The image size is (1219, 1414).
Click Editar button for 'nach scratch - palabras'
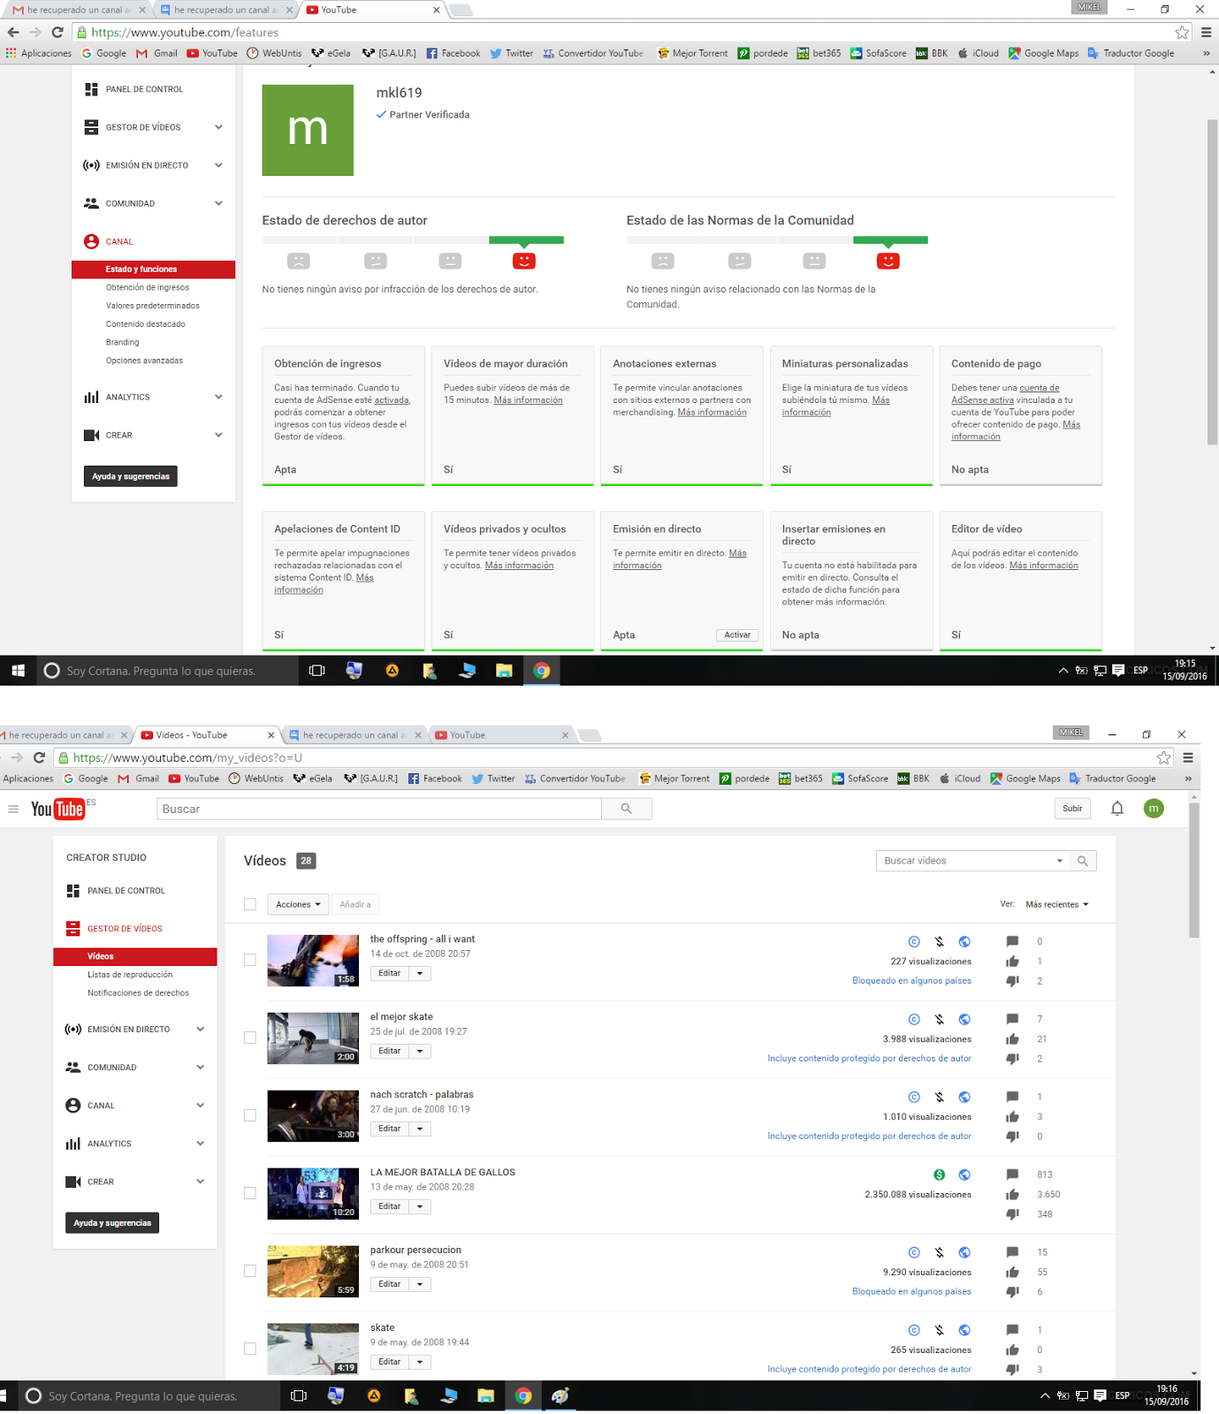(x=390, y=1129)
